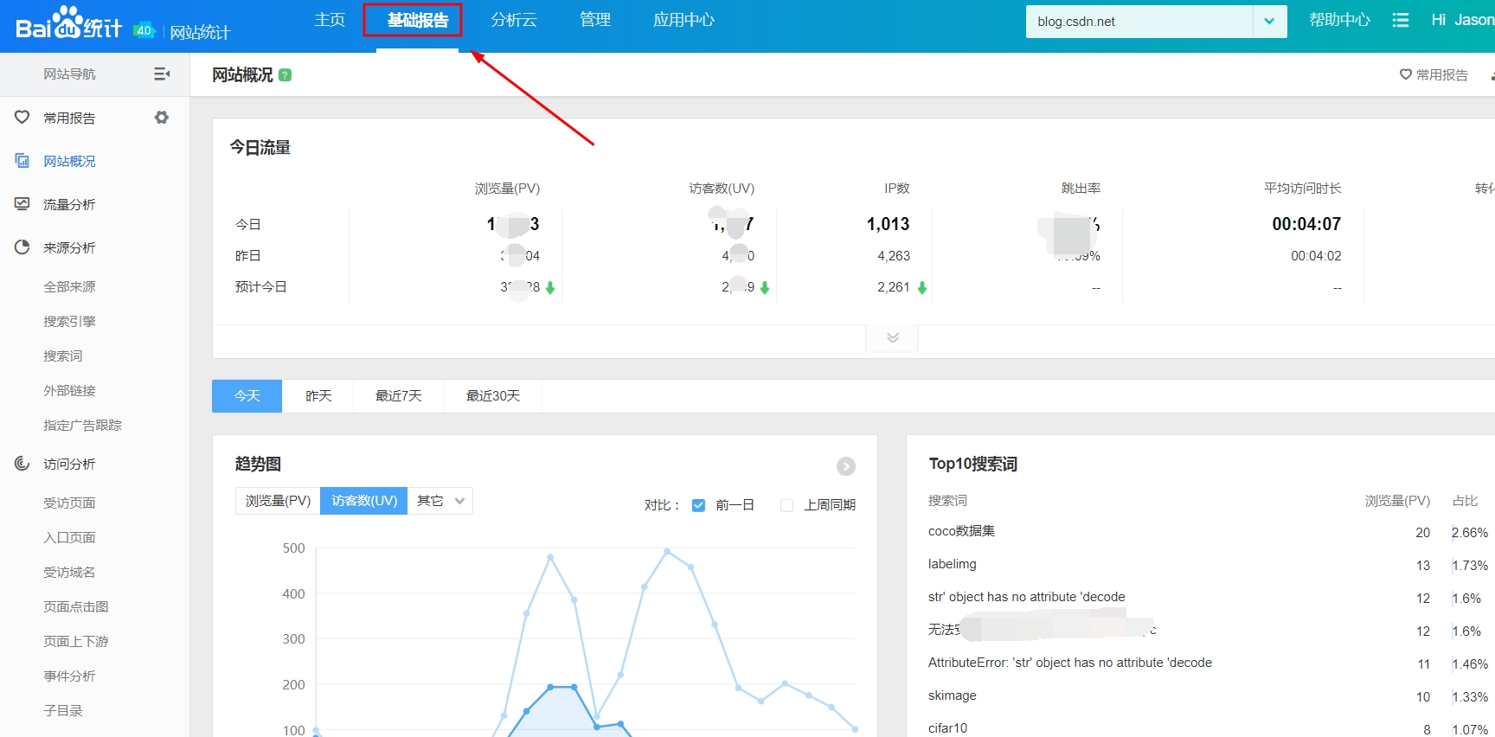The width and height of the screenshot is (1495, 737).
Task: Open 搜索词 report in sidebar
Action: pyautogui.click(x=63, y=356)
